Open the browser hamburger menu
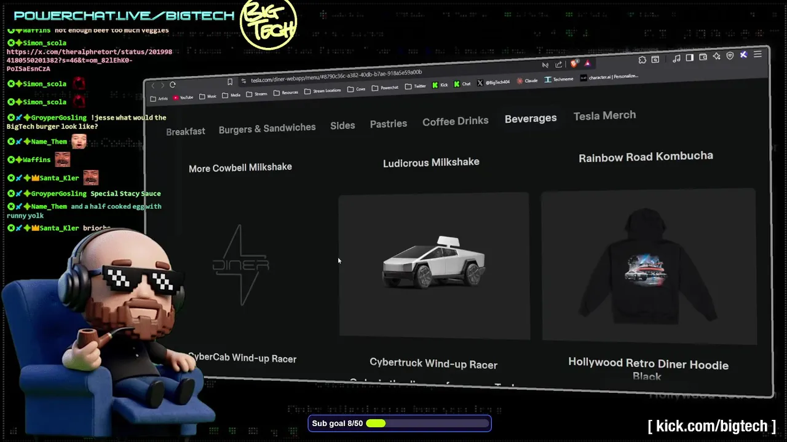This screenshot has height=442, width=787. (757, 55)
